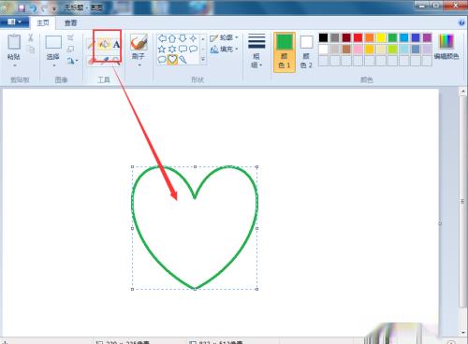This screenshot has width=468, height=344.
Task: Select the Fill with color bucket tool
Action: (104, 44)
